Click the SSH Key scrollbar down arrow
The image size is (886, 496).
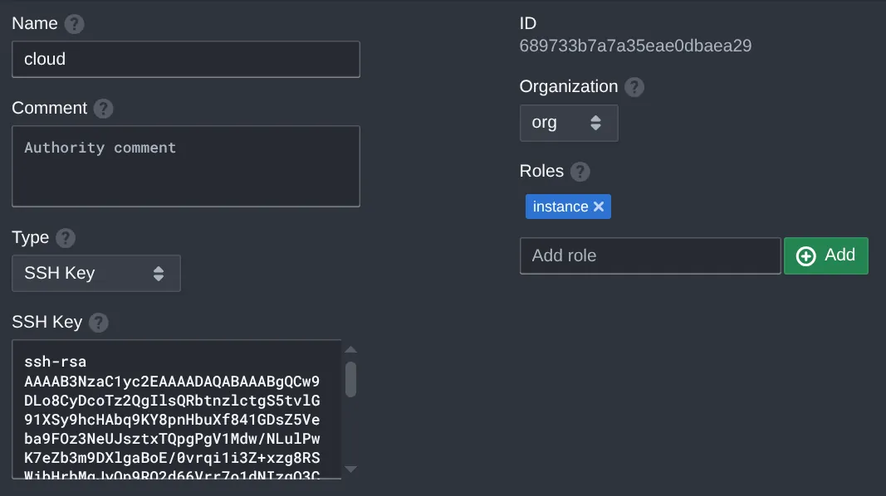coord(350,469)
